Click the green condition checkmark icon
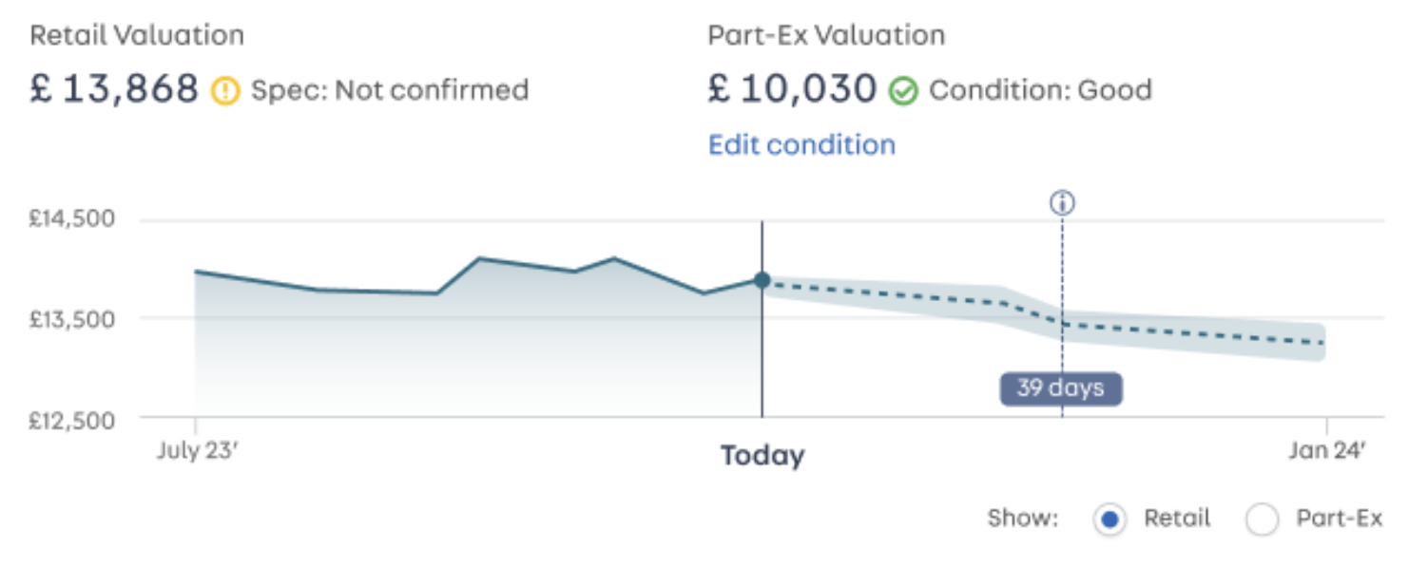Screen dimensions: 1409x566 pos(903,91)
